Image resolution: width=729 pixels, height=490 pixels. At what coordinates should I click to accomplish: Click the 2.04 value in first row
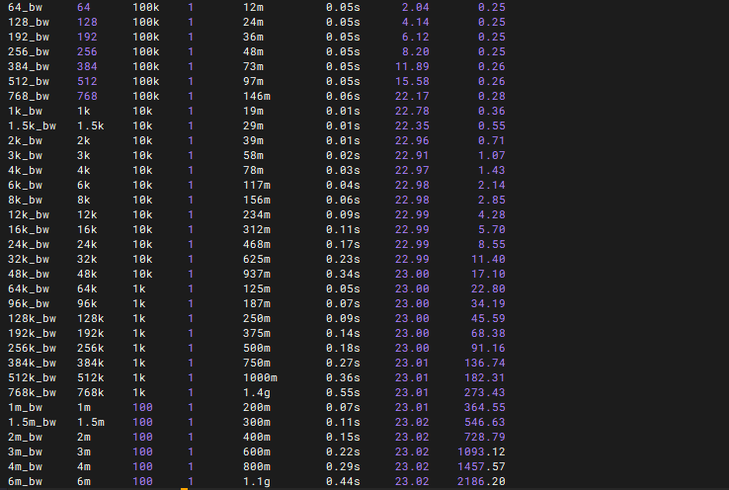[x=415, y=7]
